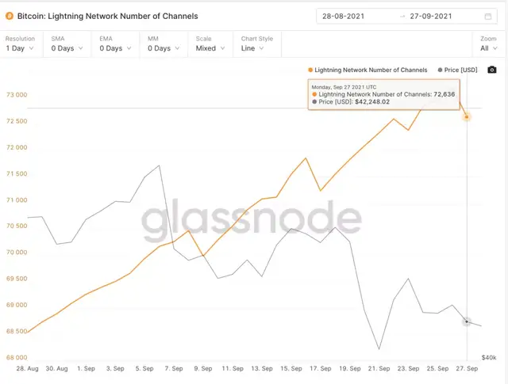Click the end date 27-09-2021 field
Screen dimensions: 508x384
pos(431,17)
